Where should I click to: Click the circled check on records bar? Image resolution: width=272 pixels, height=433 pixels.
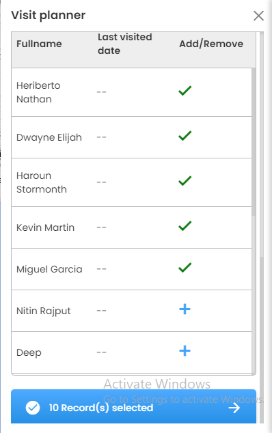tap(33, 408)
